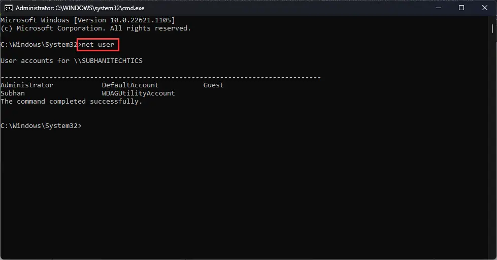The height and width of the screenshot is (260, 497).
Task: Click the Windows version number line
Action: click(87, 20)
